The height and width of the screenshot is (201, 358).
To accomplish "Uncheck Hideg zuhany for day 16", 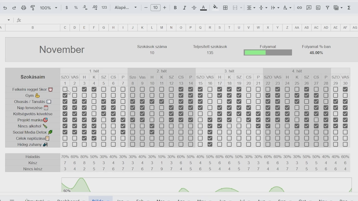I will 210,144.
